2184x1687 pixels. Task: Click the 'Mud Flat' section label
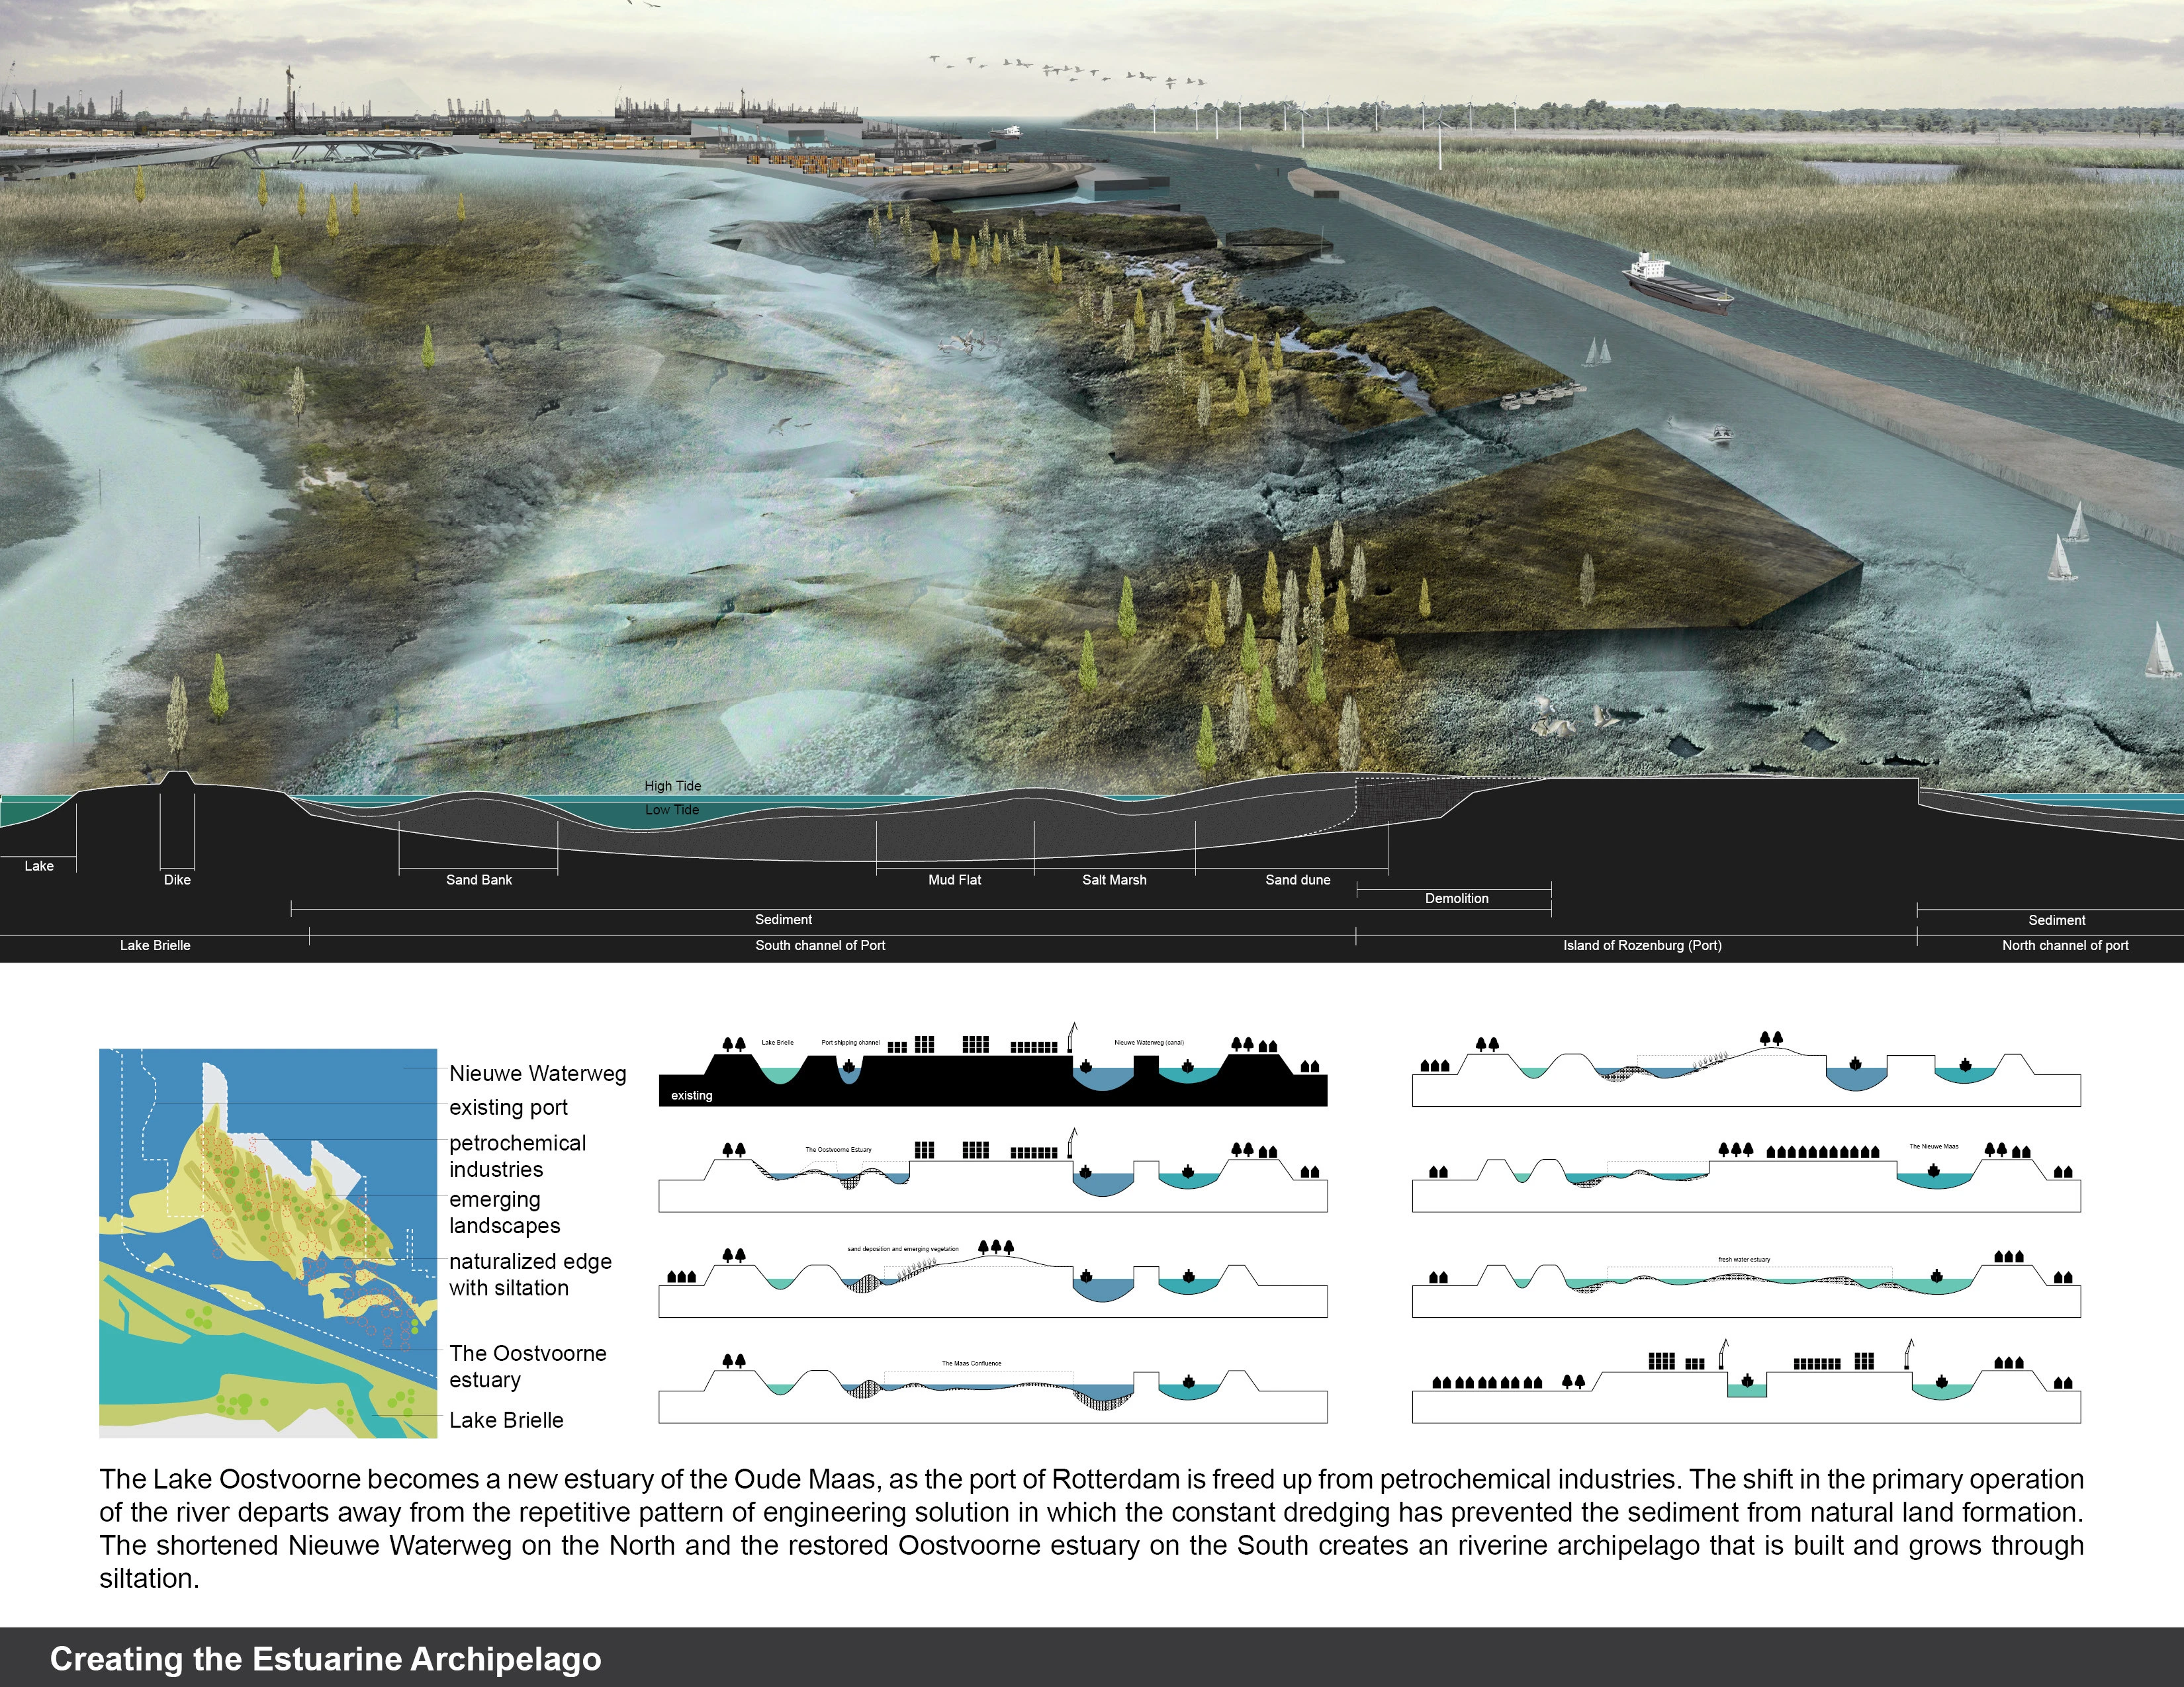pyautogui.click(x=955, y=879)
